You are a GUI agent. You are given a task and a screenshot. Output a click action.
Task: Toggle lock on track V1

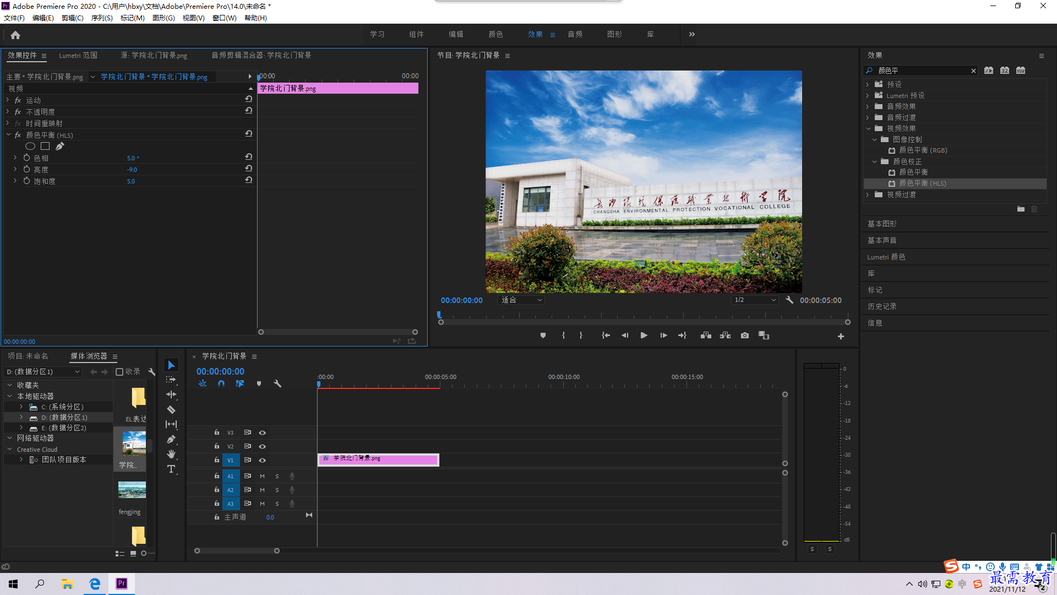[x=217, y=460]
